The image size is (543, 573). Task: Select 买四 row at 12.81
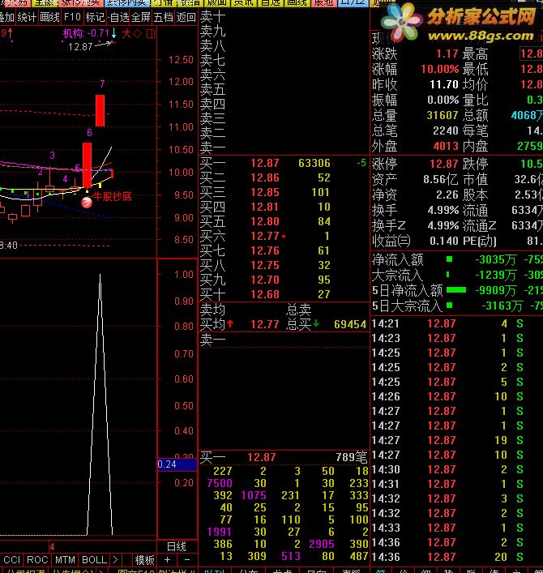click(284, 207)
